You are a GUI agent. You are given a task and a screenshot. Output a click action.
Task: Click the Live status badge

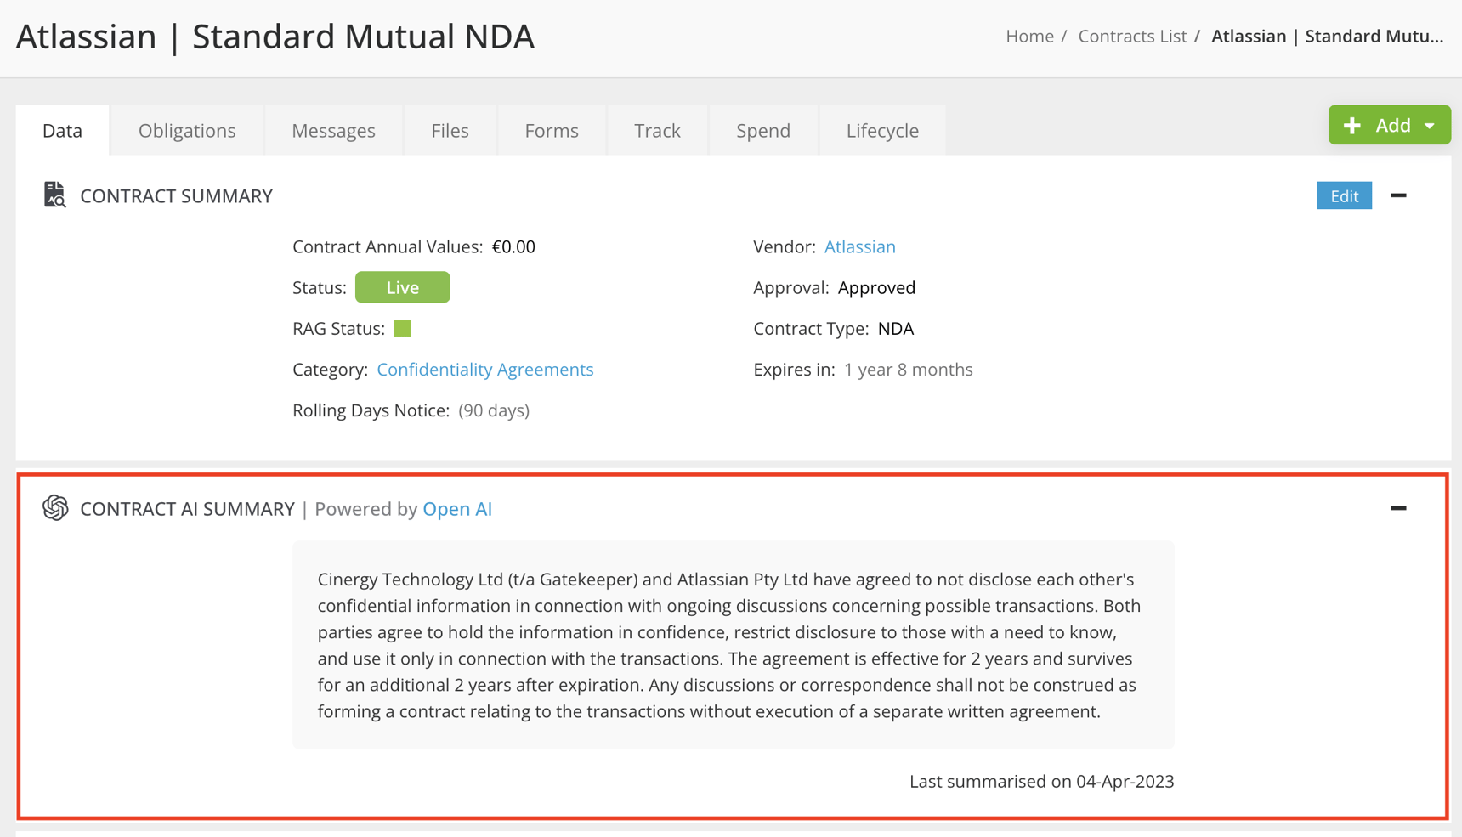[402, 287]
